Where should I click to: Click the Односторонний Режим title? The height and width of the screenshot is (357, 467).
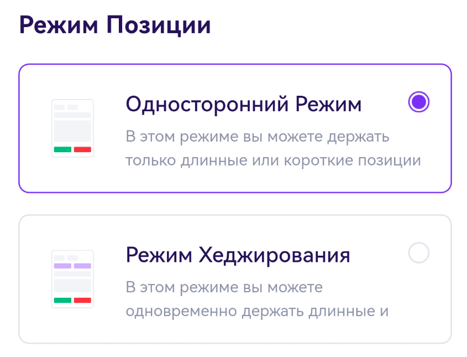pos(243,104)
